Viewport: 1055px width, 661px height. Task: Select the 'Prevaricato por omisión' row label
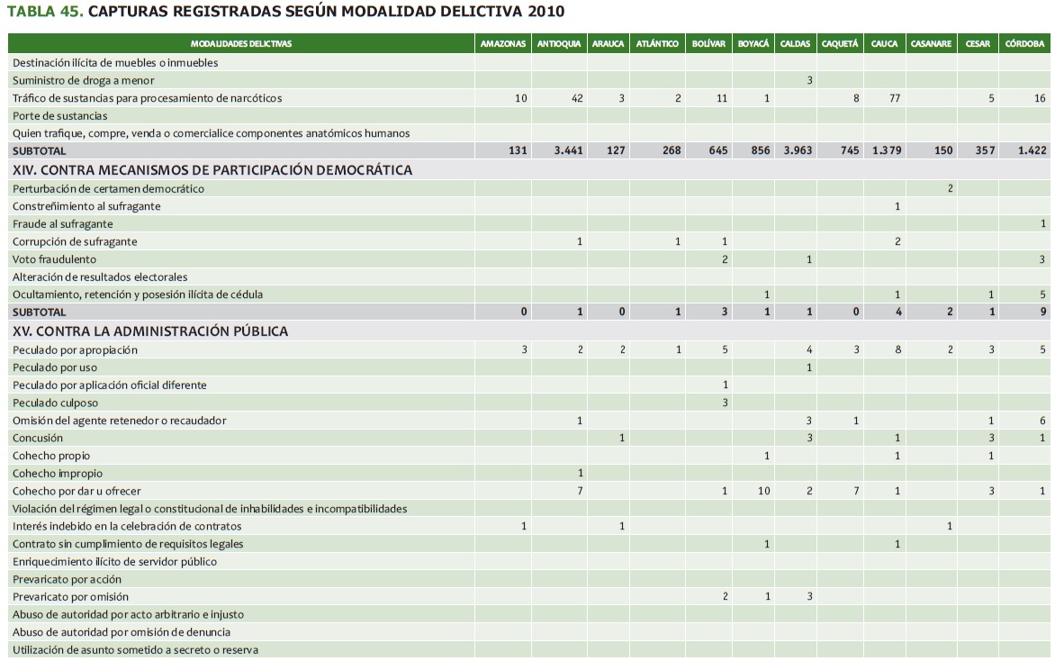point(70,597)
